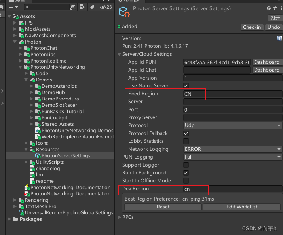Focus the Project panel search field
Viewport: 283px width, 235px height.
[x=47, y=8]
